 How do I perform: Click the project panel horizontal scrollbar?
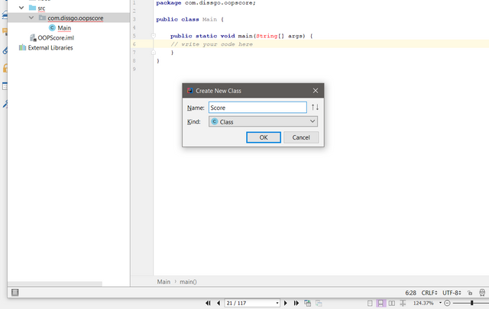tap(55, 284)
